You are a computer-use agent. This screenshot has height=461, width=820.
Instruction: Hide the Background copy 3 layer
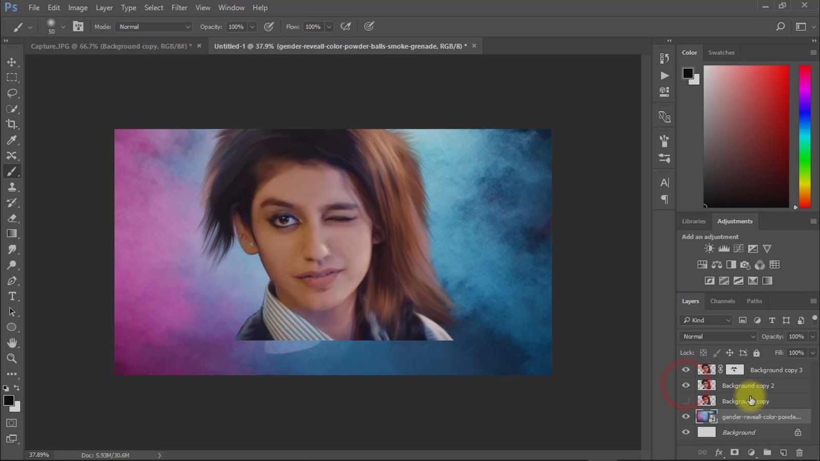686,369
